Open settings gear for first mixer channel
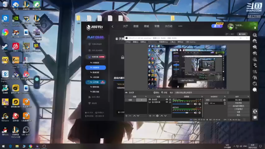The height and width of the screenshot is (149, 265). click(x=200, y=104)
